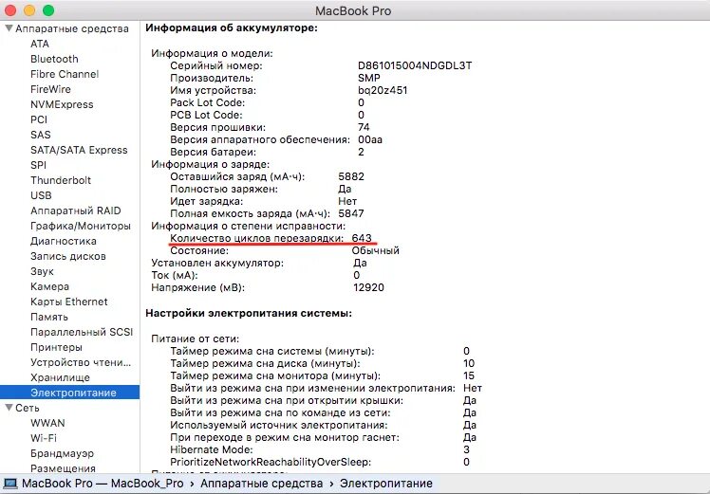The image size is (710, 494).
Task: Click the Количество циклов перезарядки label
Action: click(x=256, y=238)
